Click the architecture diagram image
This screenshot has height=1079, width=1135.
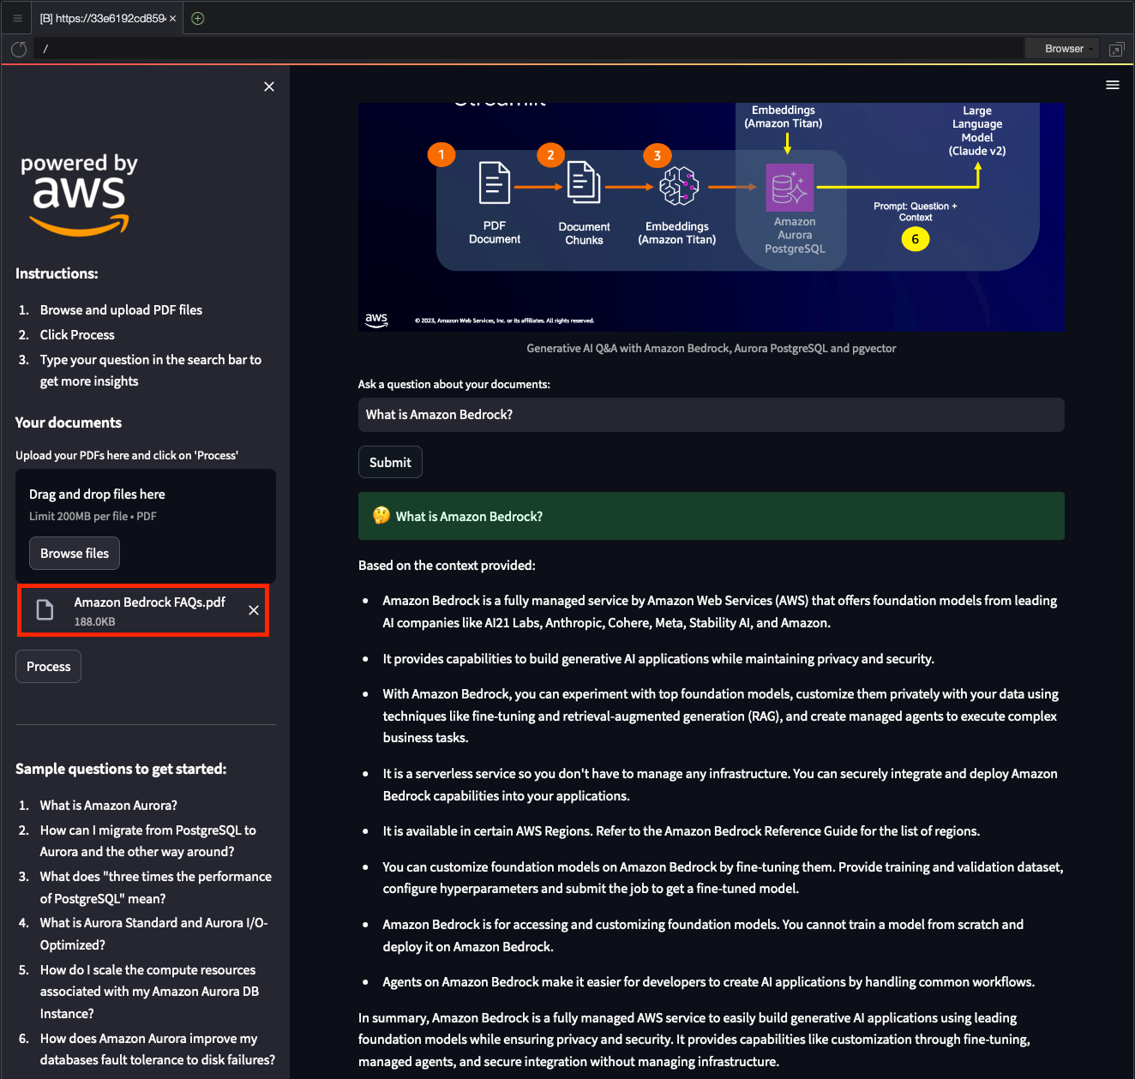point(712,217)
